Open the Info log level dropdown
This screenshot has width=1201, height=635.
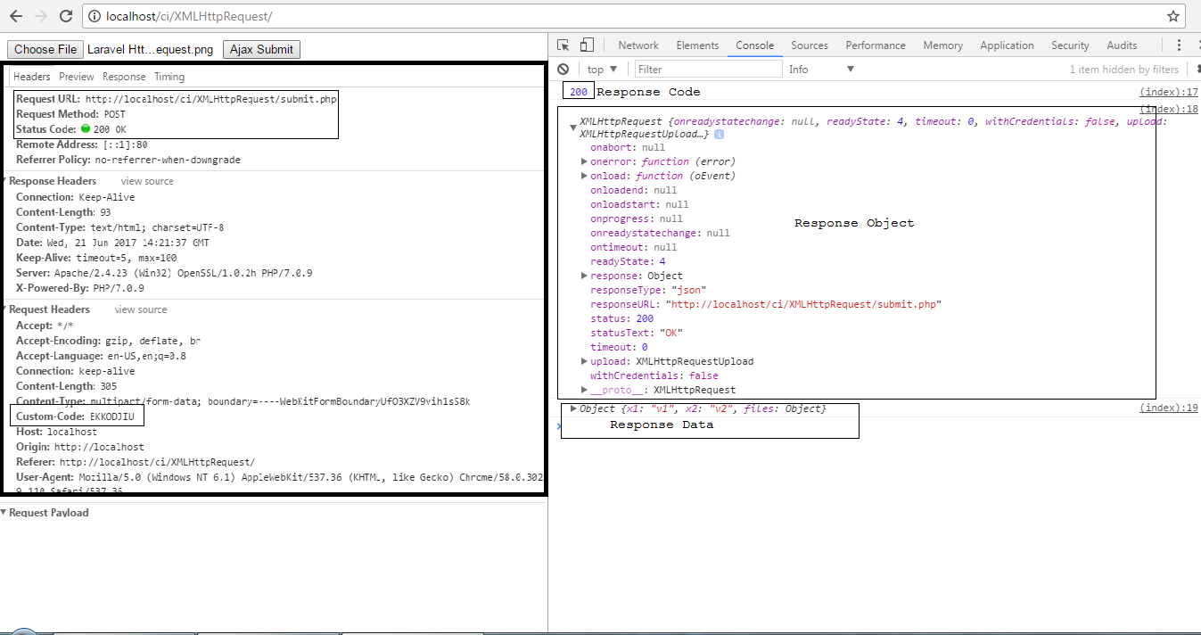(820, 69)
